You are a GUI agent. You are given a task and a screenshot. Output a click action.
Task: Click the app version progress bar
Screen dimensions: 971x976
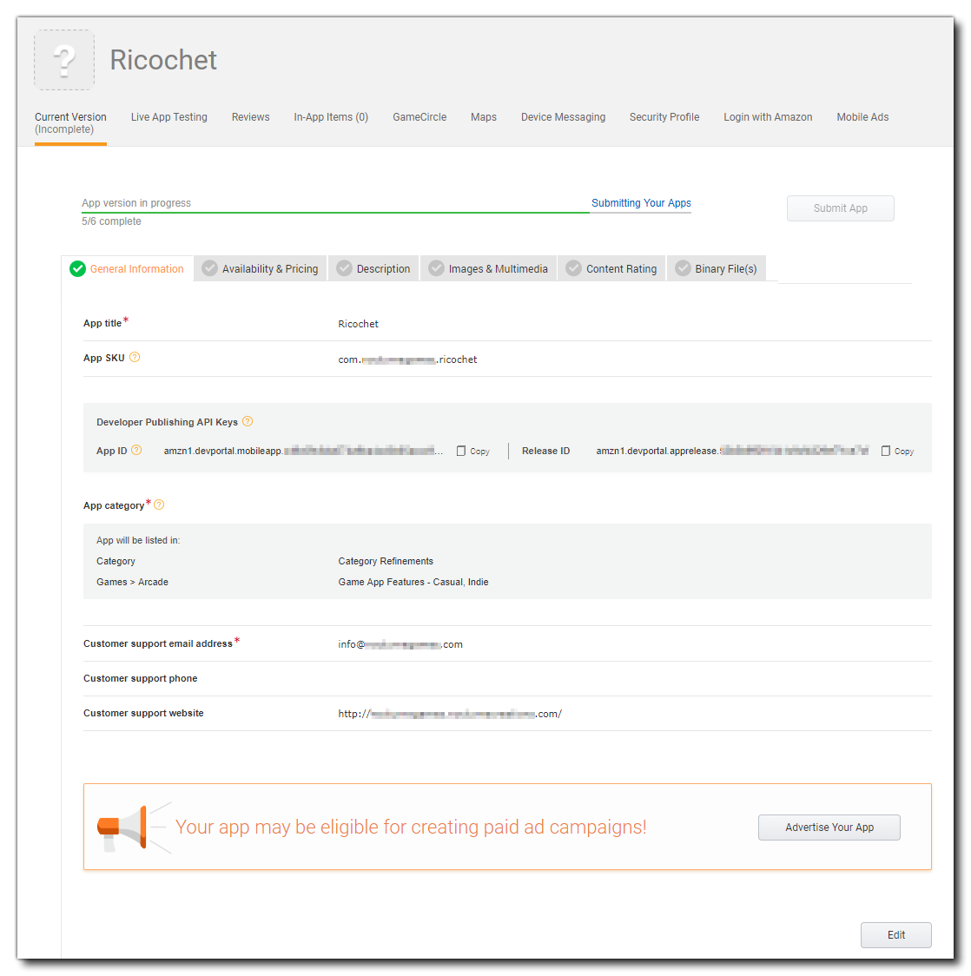pyautogui.click(x=335, y=212)
